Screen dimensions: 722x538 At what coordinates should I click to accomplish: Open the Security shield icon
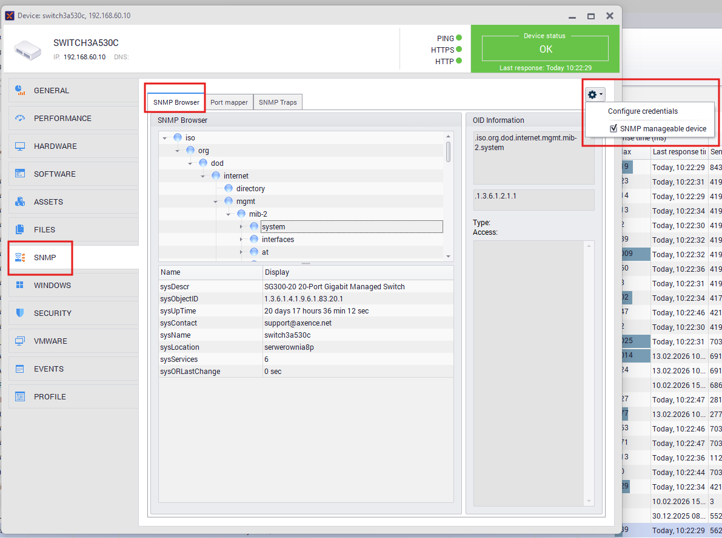[21, 313]
